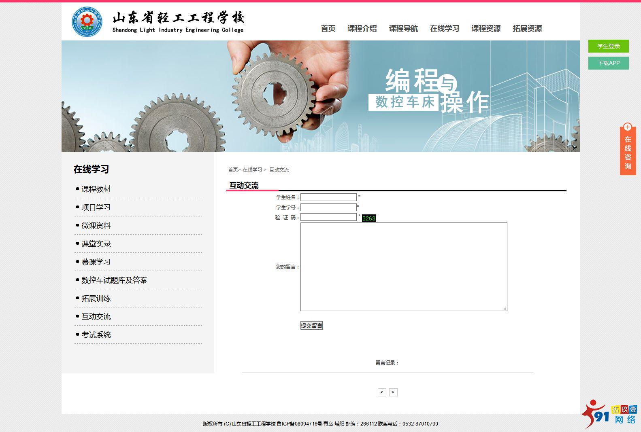
Task: Open 数控车试题库及答案 sidebar link
Action: point(114,280)
